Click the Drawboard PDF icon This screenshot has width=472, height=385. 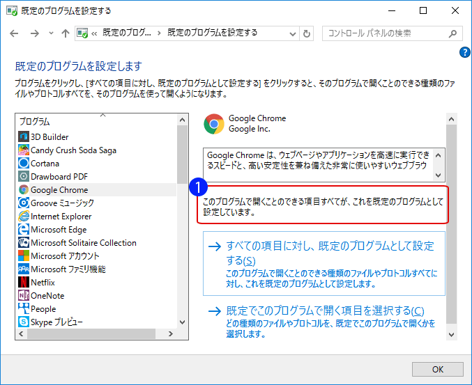24,176
